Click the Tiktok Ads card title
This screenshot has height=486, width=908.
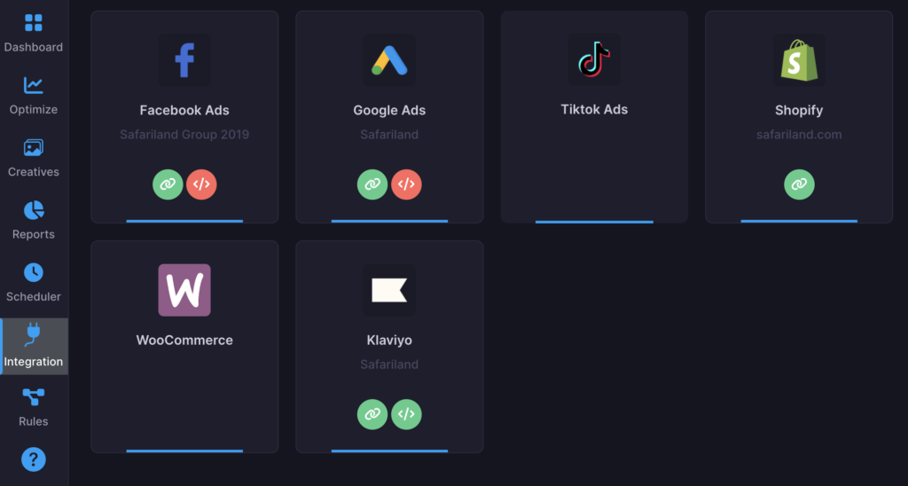pyautogui.click(x=594, y=109)
